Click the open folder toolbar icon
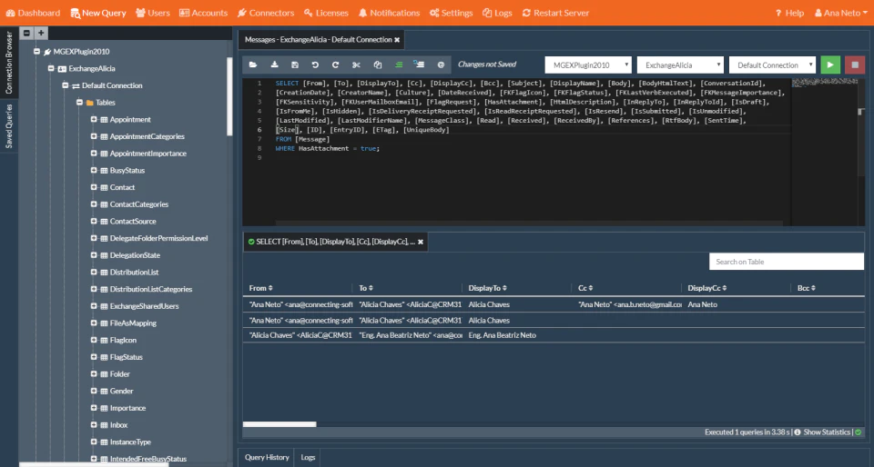Image resolution: width=874 pixels, height=467 pixels. tap(253, 65)
